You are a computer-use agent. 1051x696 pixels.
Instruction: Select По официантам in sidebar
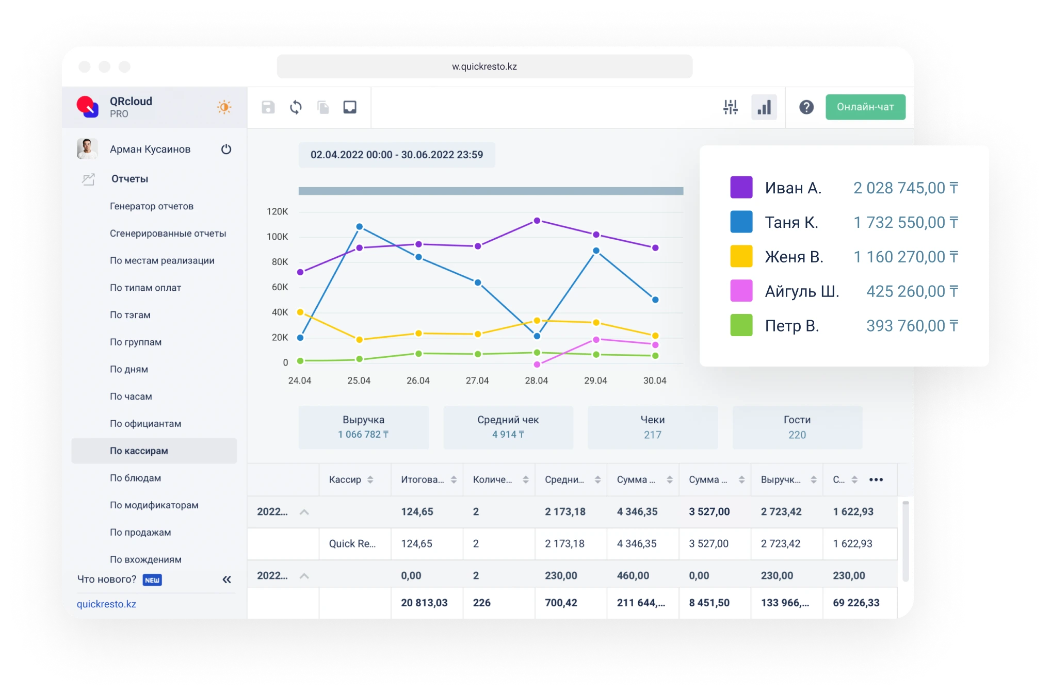(145, 424)
